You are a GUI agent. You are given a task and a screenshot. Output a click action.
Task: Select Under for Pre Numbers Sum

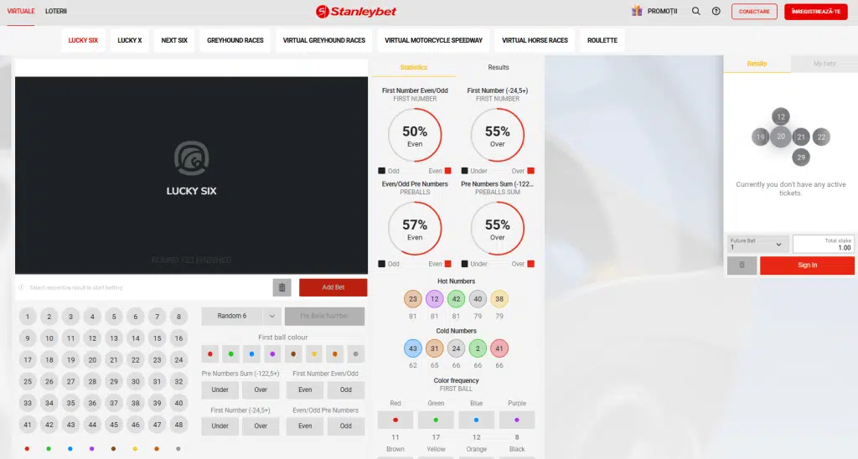pyautogui.click(x=220, y=389)
